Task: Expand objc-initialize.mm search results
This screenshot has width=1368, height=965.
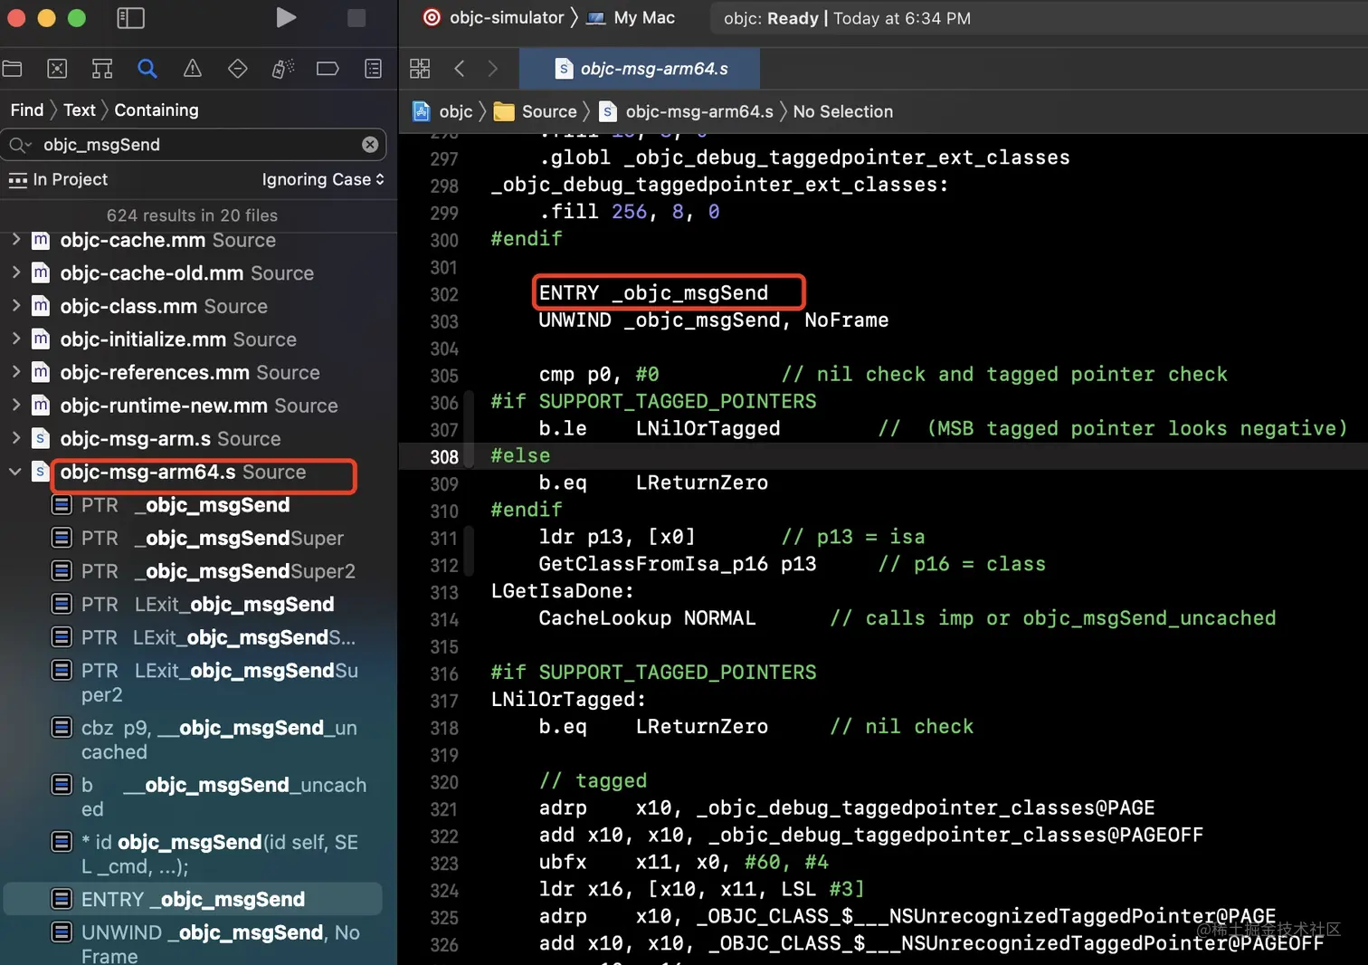Action: pos(15,339)
